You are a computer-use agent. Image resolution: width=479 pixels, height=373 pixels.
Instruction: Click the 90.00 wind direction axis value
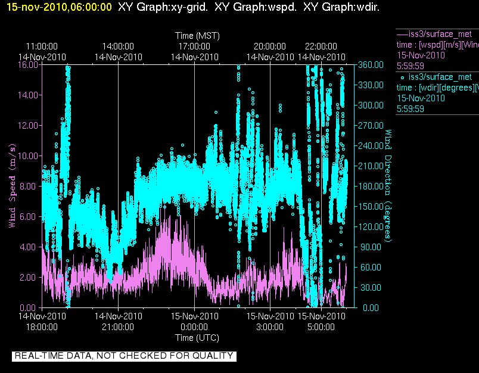[371, 247]
